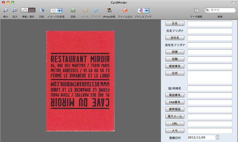Click the 電話番号 button
The width and height of the screenshot is (238, 142).
175,95
